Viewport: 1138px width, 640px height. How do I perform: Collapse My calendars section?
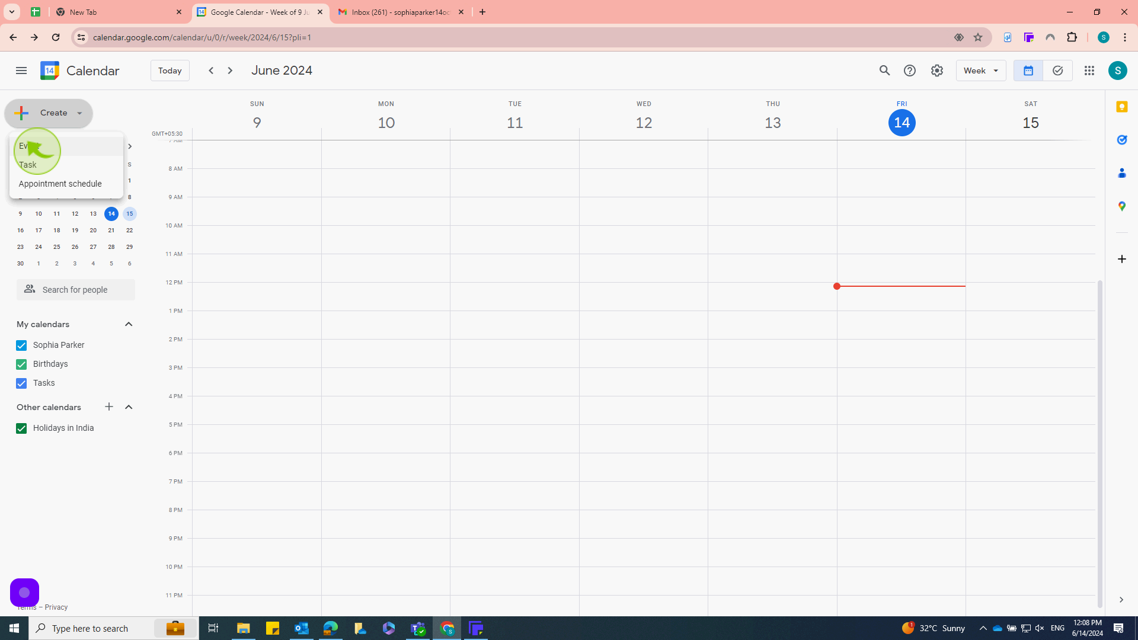[x=129, y=324]
